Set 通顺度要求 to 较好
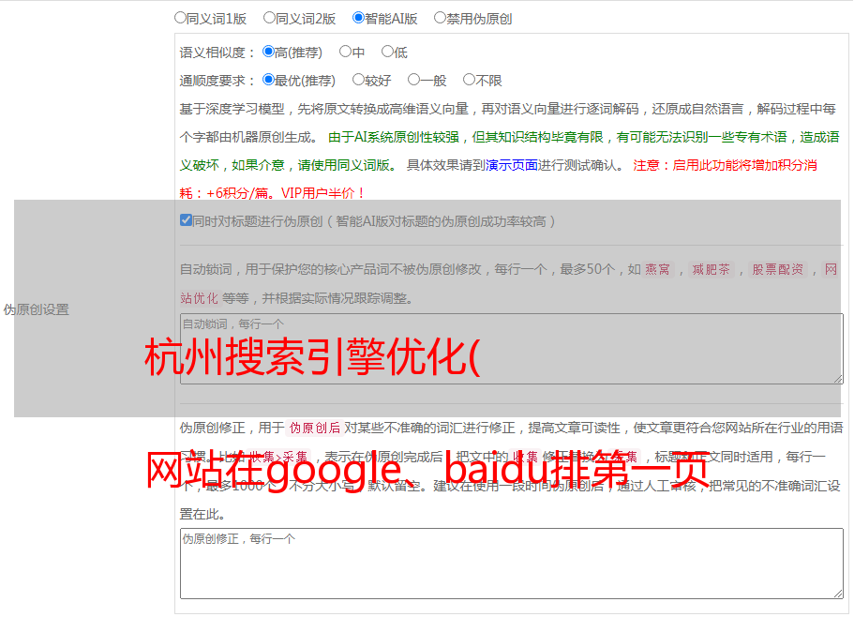 tap(358, 80)
